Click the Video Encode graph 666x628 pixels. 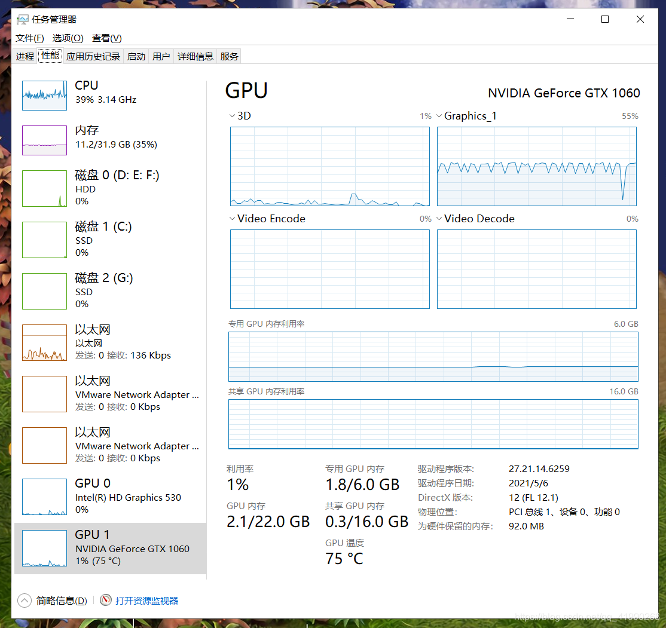330,269
